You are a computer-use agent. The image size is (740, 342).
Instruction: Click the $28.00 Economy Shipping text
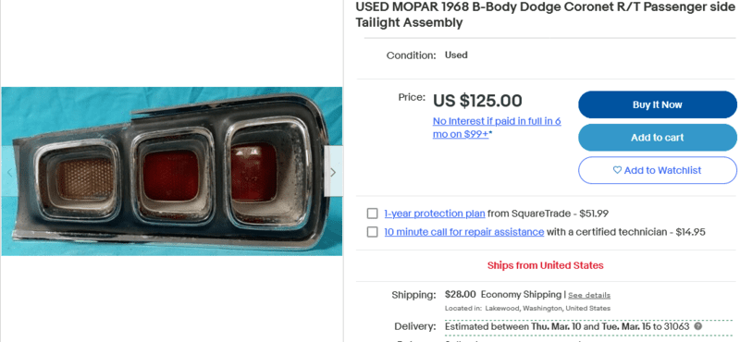click(503, 295)
